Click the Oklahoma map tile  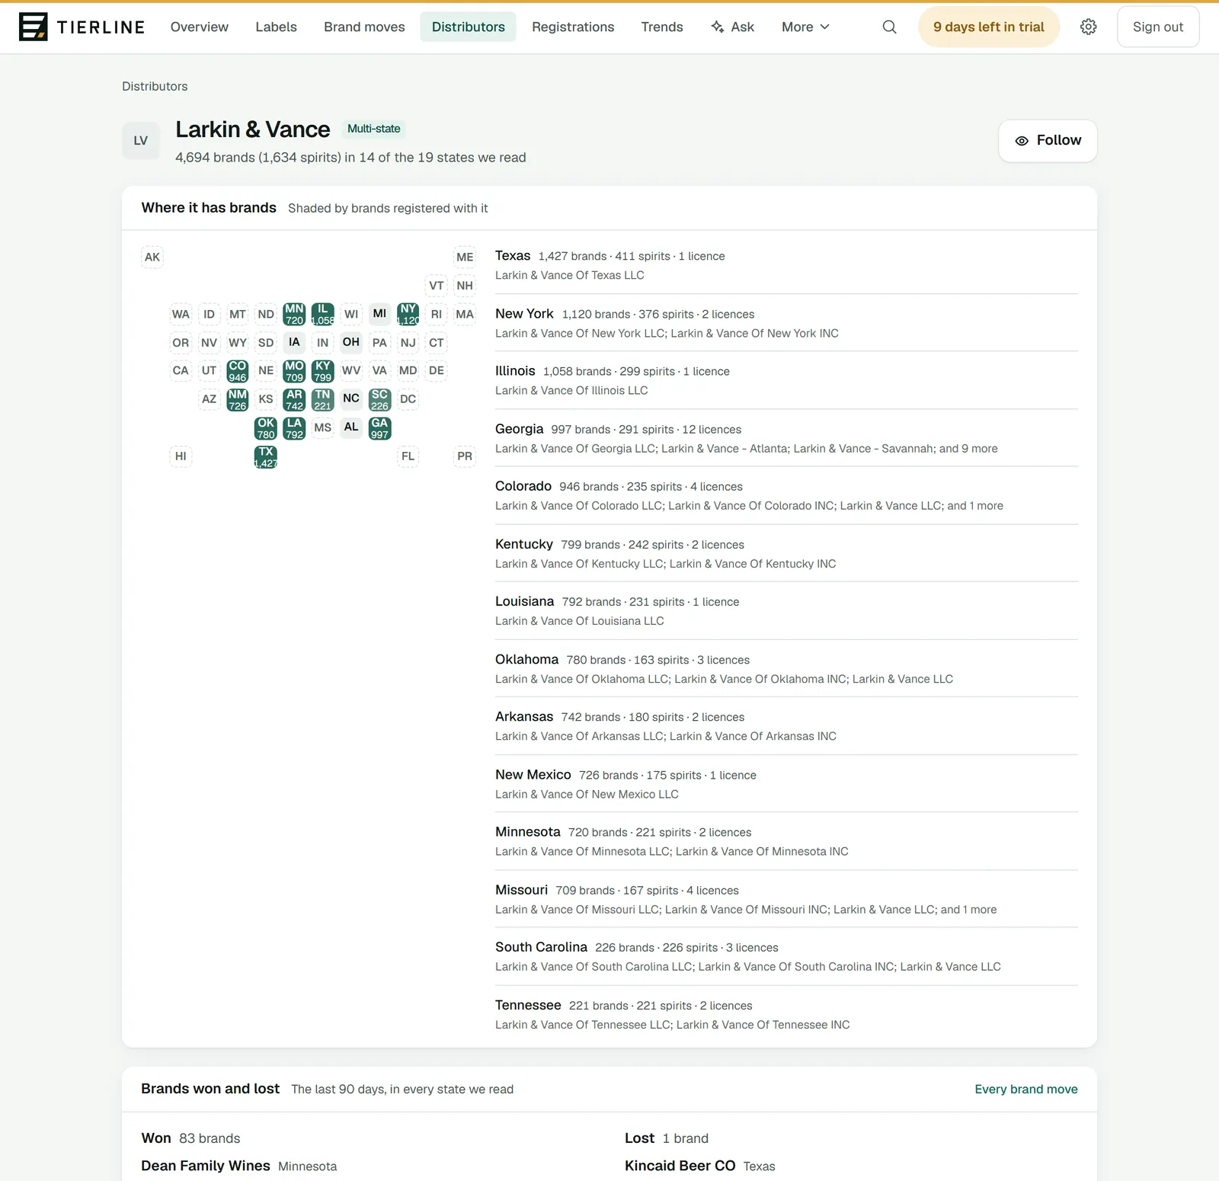[266, 428]
